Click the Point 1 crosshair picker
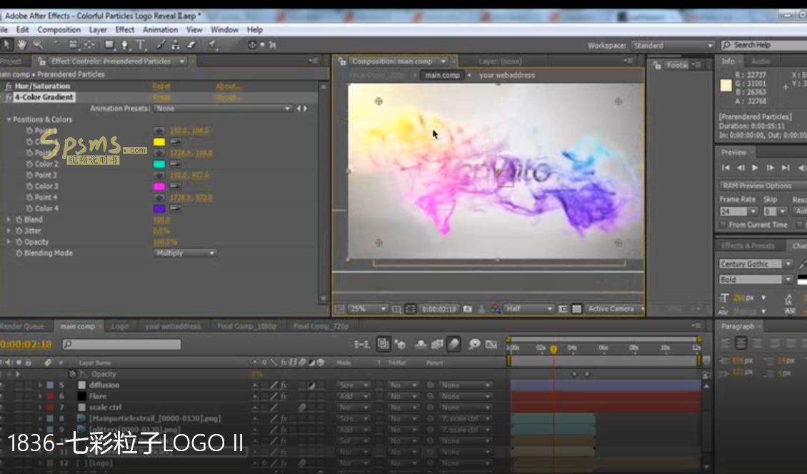The width and height of the screenshot is (807, 474). point(159,131)
